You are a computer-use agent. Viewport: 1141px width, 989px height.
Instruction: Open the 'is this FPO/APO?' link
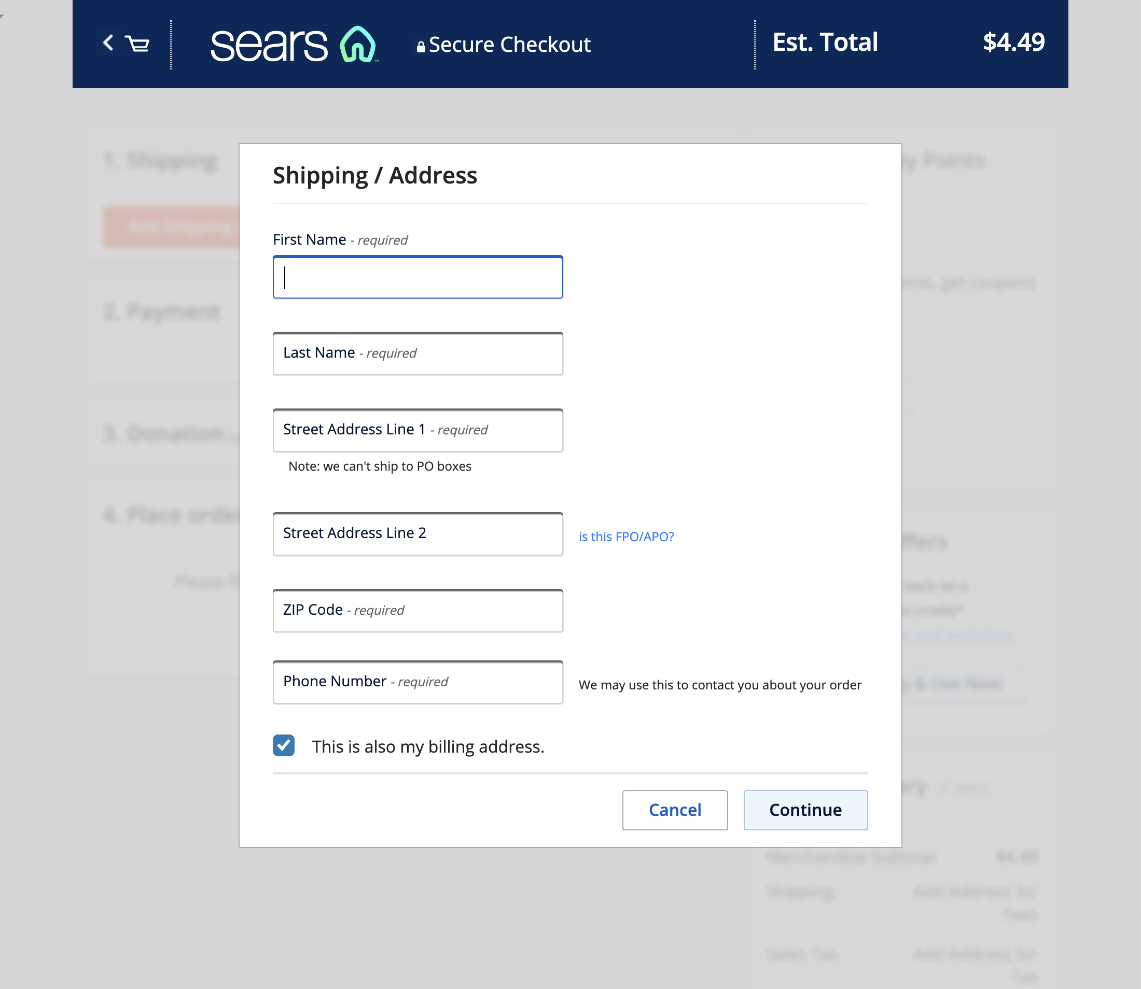pos(625,536)
